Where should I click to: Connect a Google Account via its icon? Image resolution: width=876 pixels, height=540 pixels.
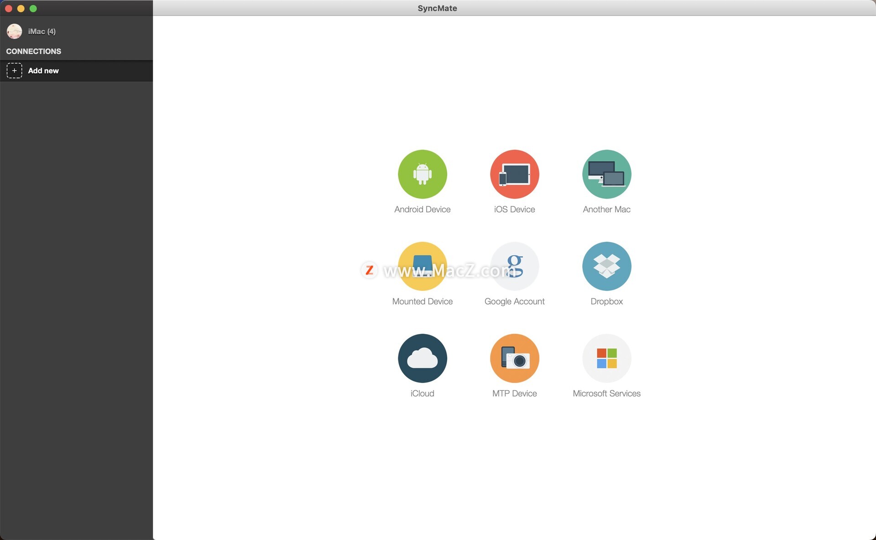(x=514, y=266)
